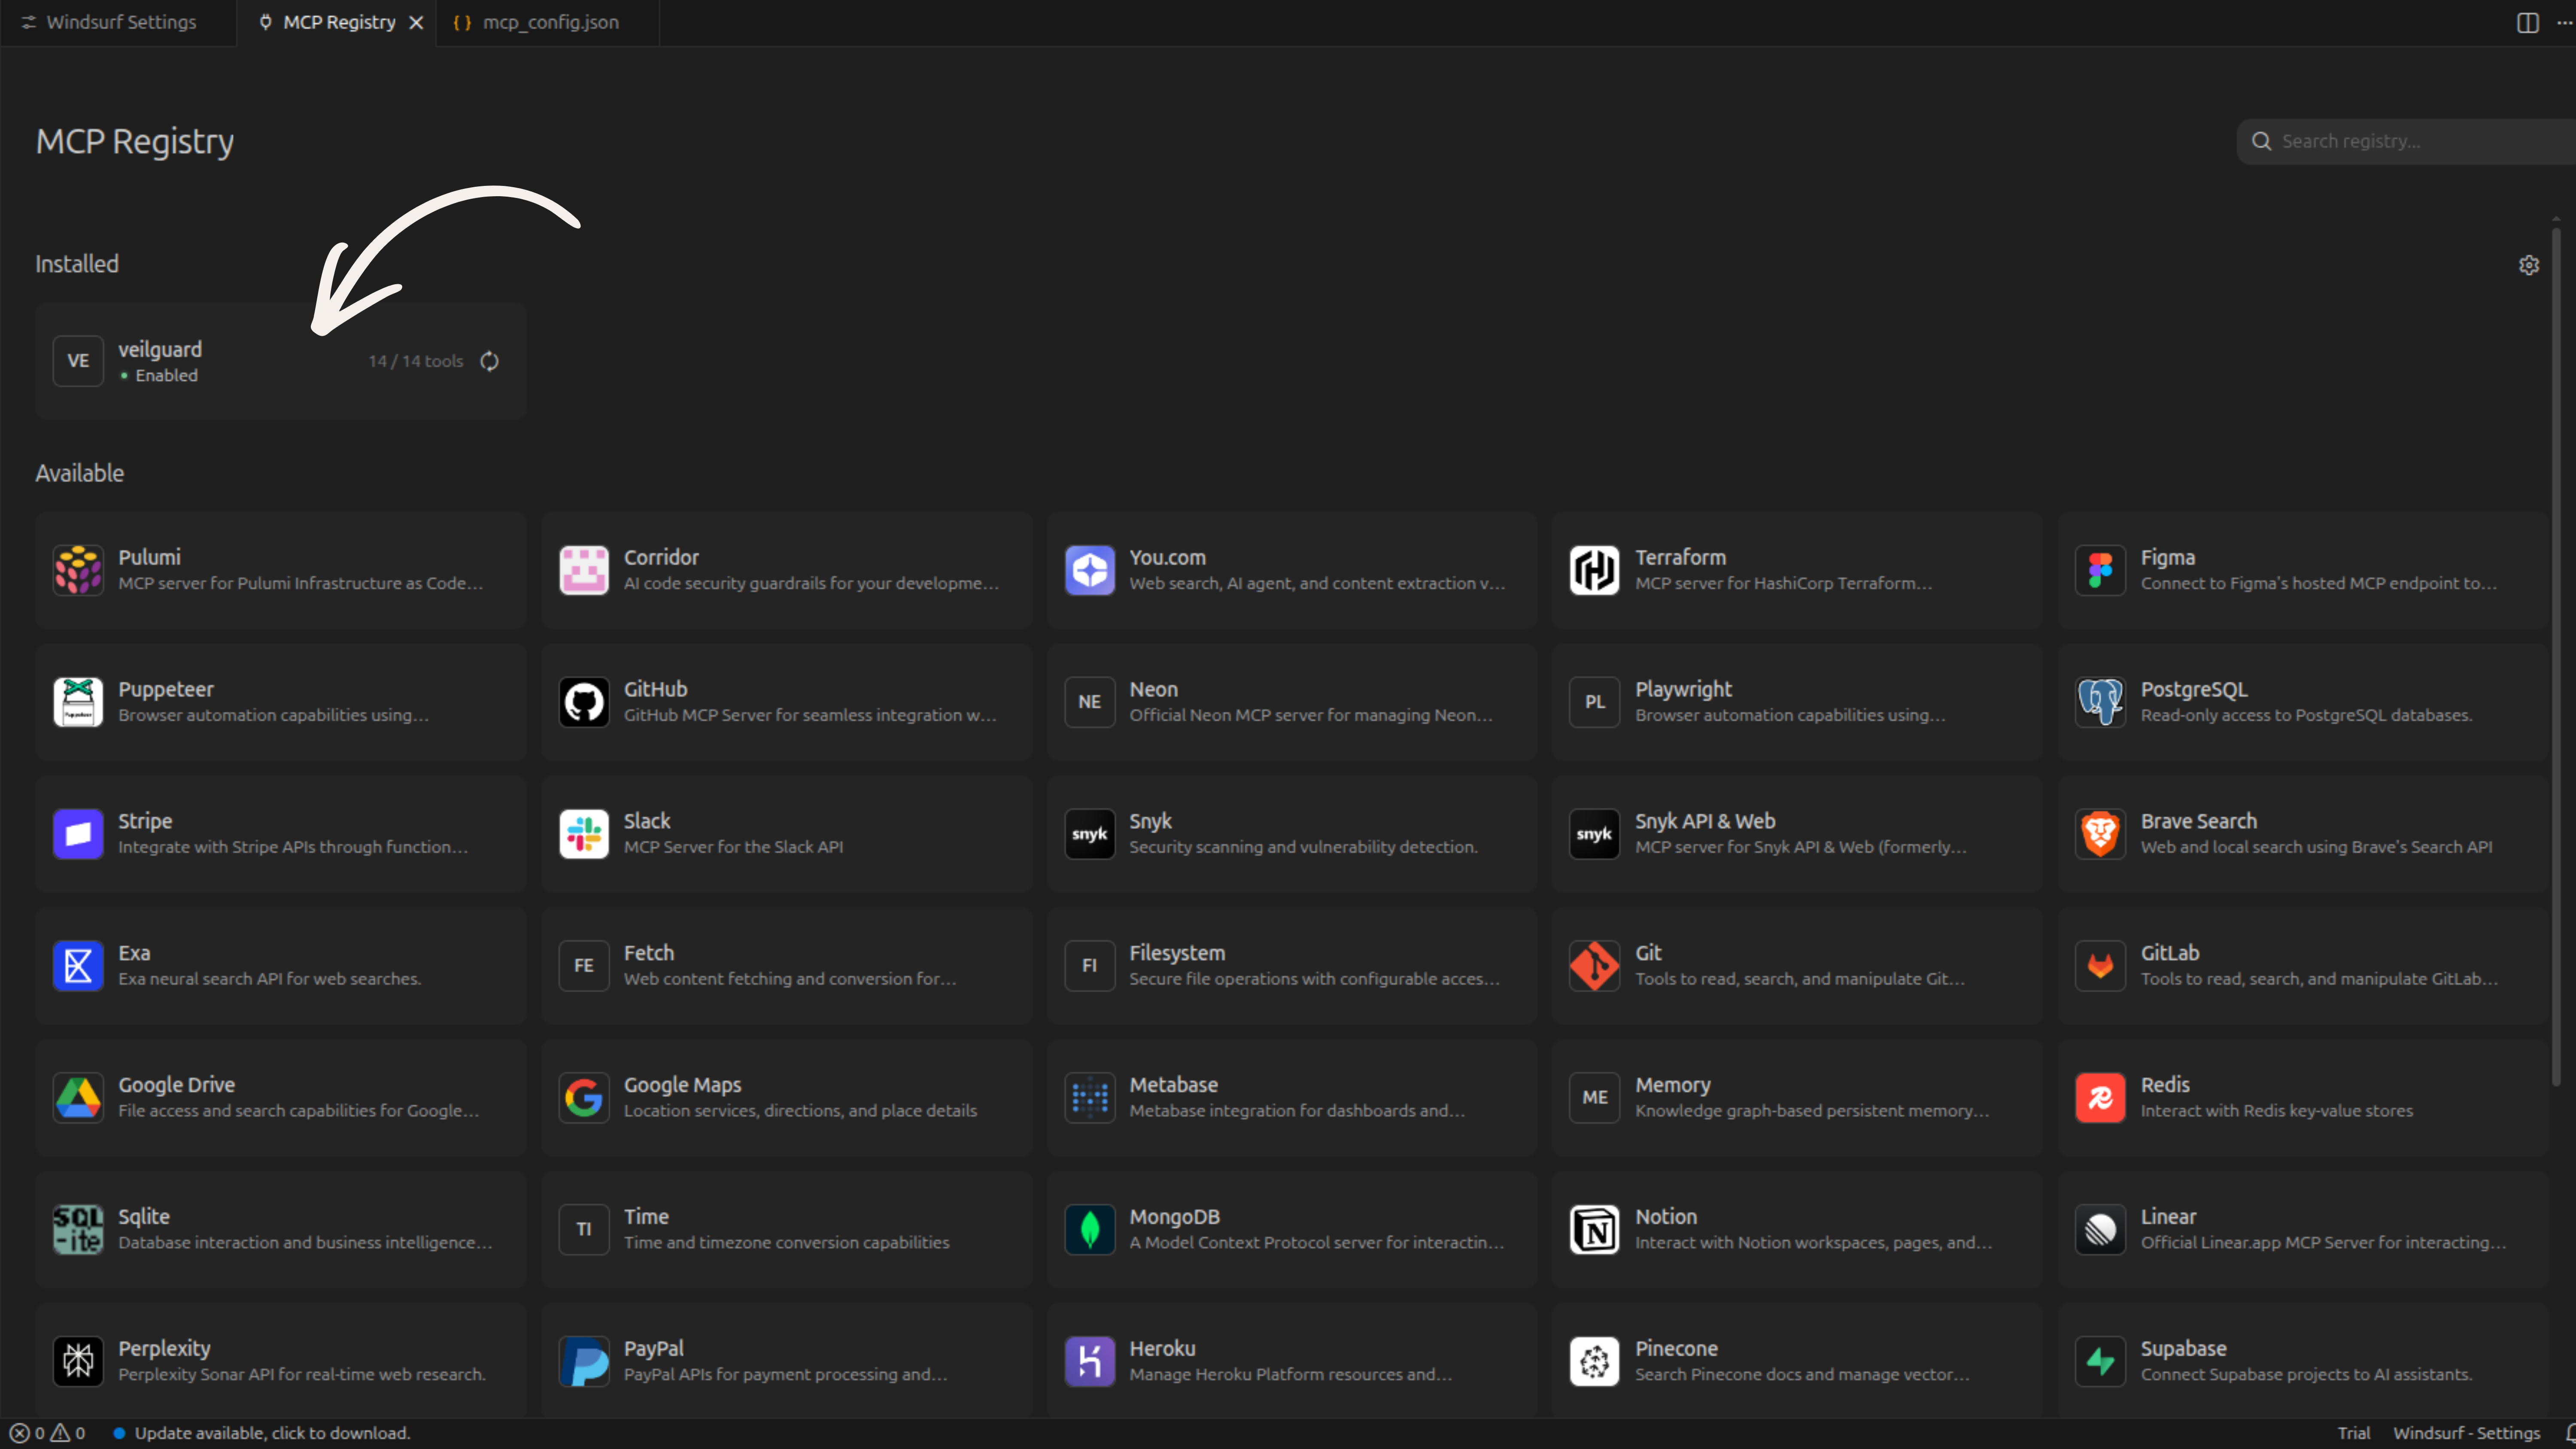Click the GitLab fox icon
This screenshot has height=1449, width=2576.
tap(2100, 966)
